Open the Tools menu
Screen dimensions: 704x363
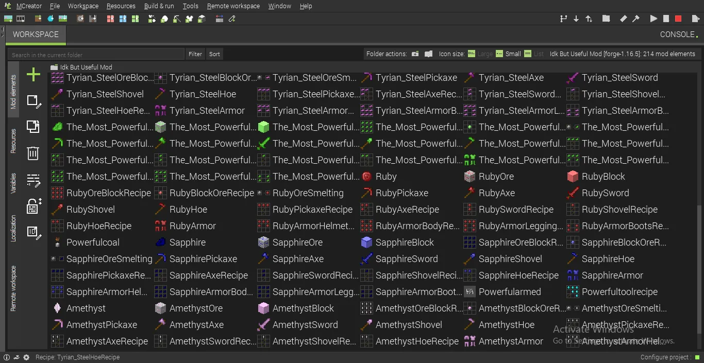tap(190, 6)
